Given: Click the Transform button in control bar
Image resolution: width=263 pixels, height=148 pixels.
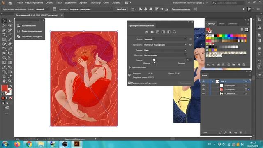Looking at the screenshot, I should point(181,9).
